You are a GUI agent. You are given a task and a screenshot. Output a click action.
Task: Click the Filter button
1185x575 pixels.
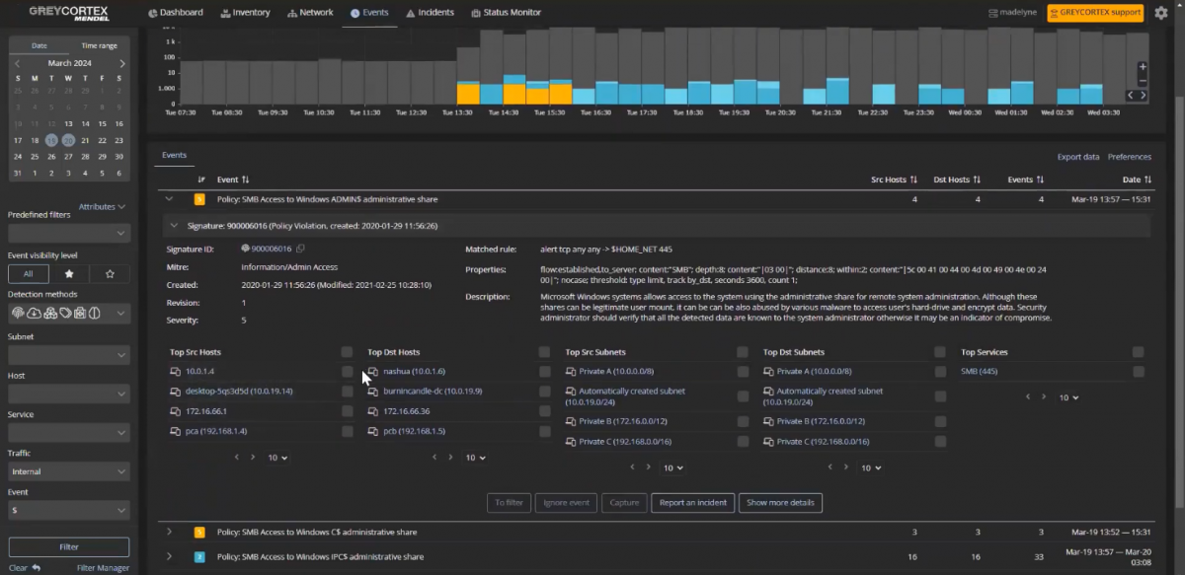[69, 546]
